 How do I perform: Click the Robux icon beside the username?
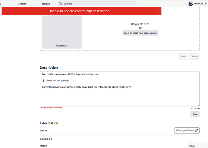pyautogui.click(x=205, y=4)
